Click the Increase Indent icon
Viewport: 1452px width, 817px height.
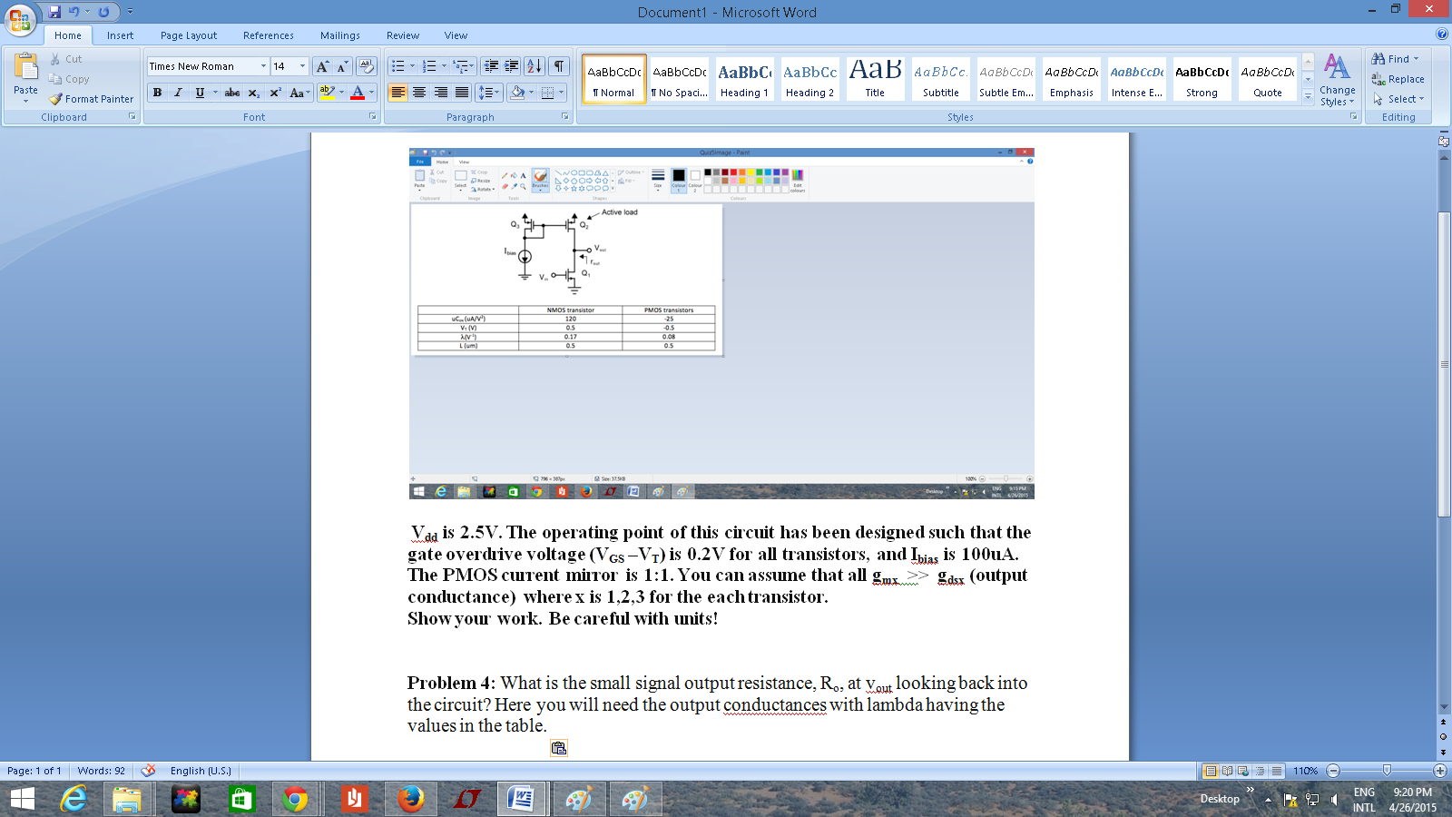pyautogui.click(x=512, y=66)
